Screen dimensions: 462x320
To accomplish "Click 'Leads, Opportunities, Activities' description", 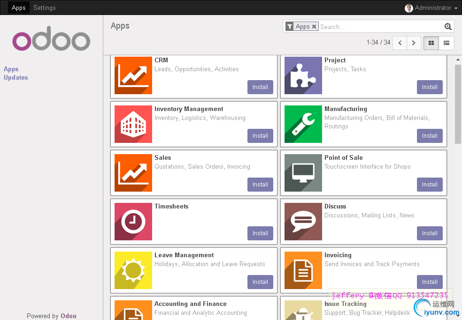I will (x=197, y=69).
